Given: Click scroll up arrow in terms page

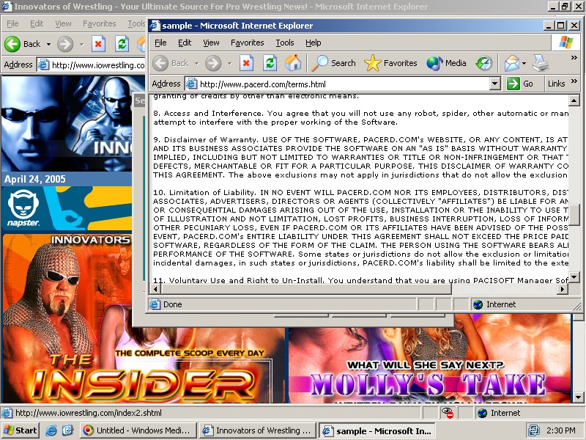Looking at the screenshot, I should click(574, 100).
